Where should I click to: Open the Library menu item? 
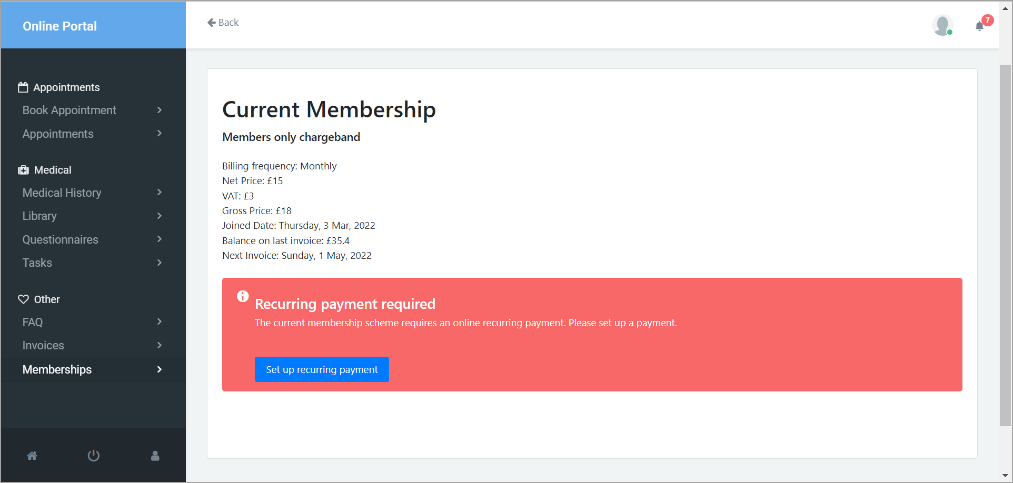coord(39,216)
